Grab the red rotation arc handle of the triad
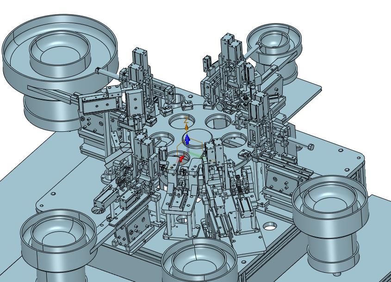391x282 pixels. [x=182, y=159]
